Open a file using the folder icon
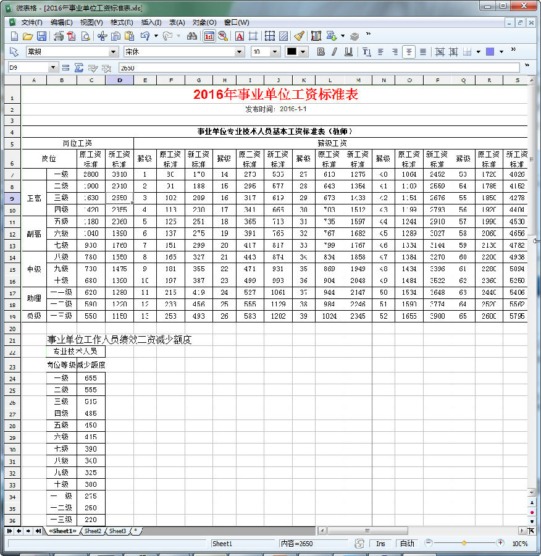The height and width of the screenshot is (556, 541). 28,36
